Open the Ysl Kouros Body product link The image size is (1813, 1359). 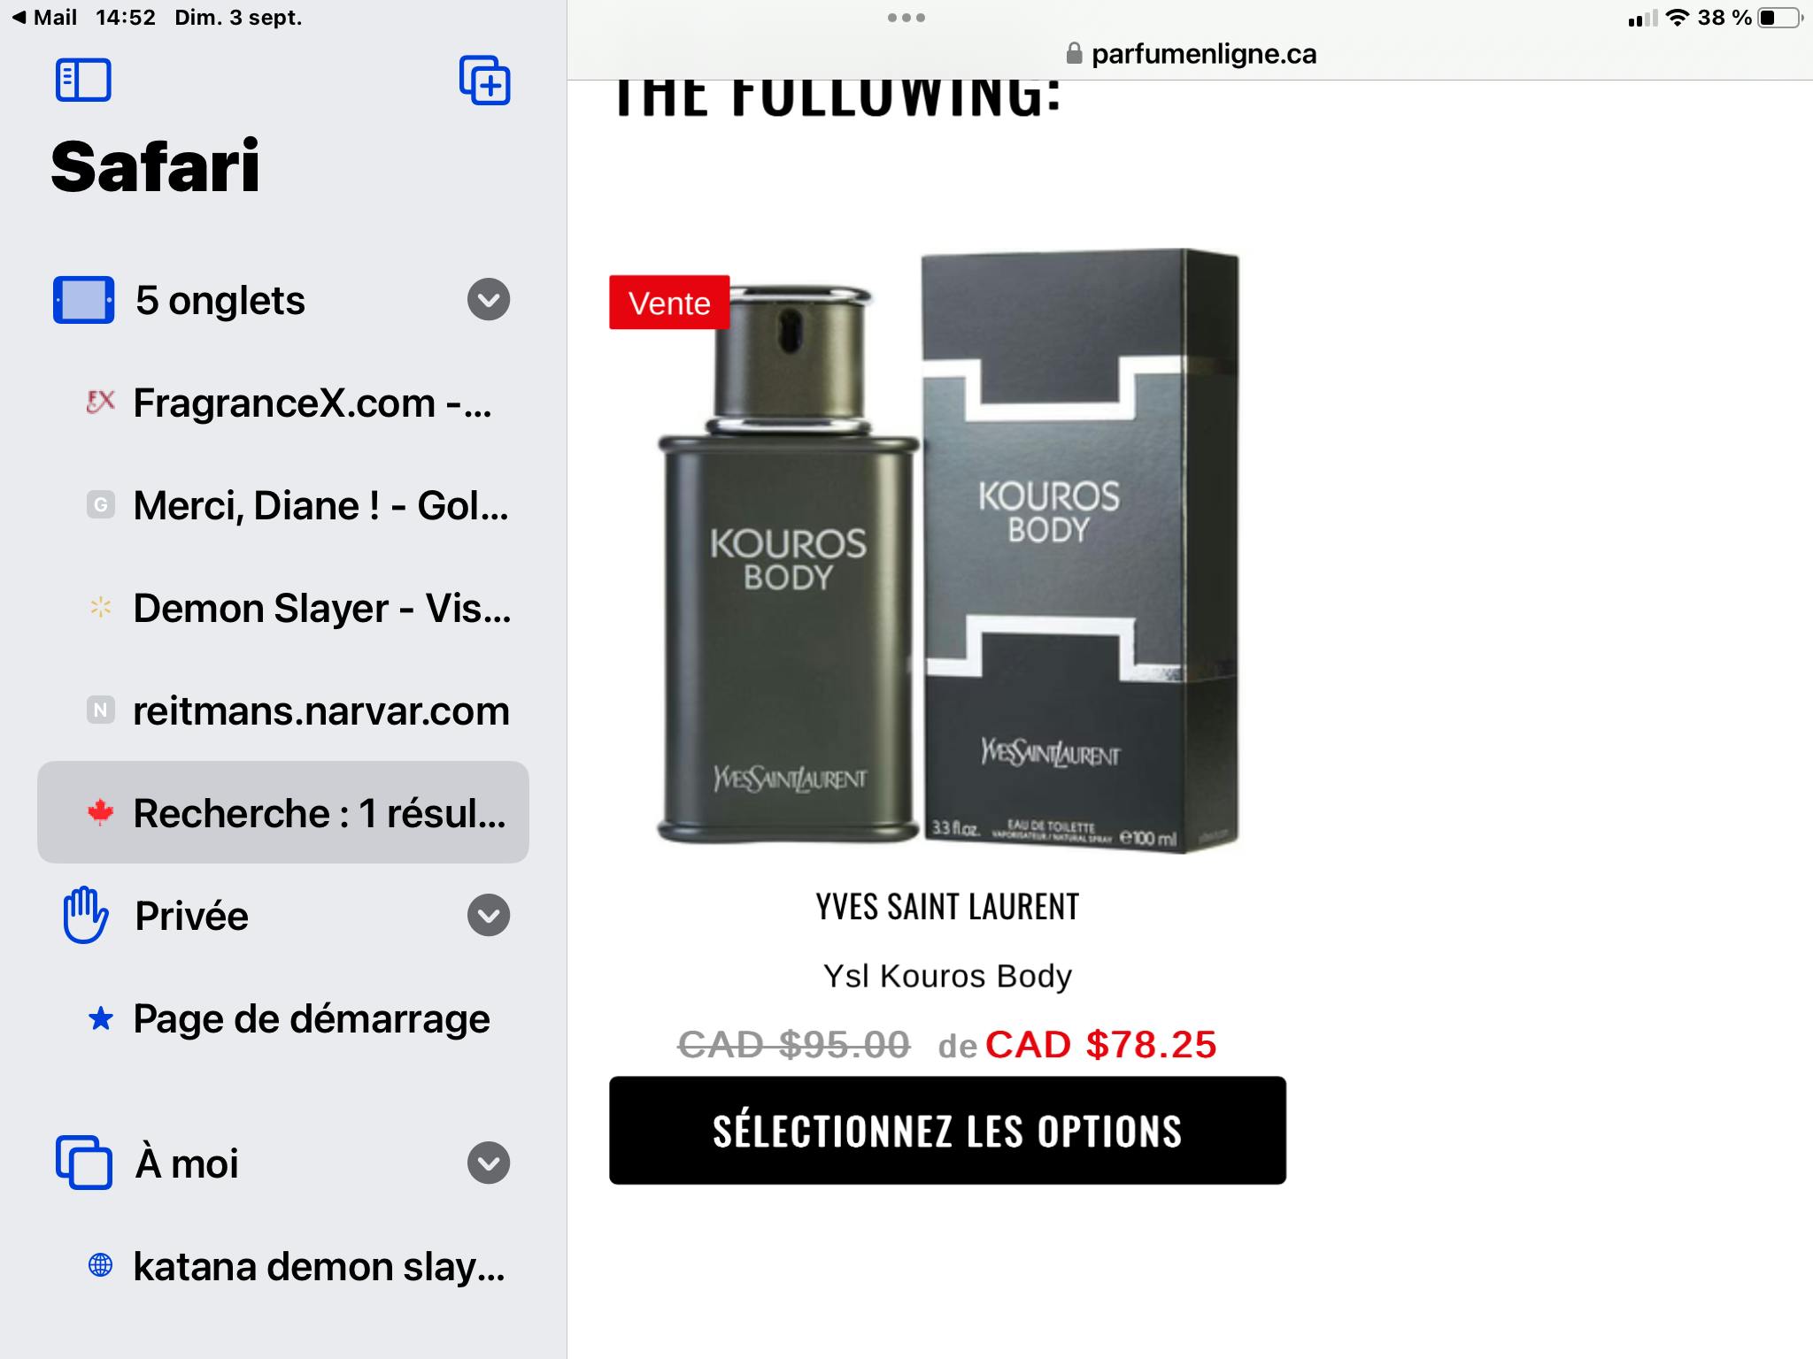[947, 976]
